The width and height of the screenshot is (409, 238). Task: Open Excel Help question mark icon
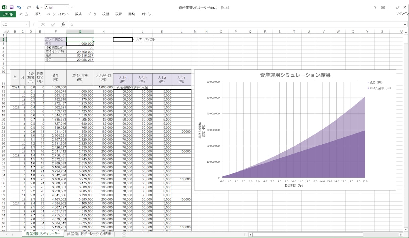point(375,7)
